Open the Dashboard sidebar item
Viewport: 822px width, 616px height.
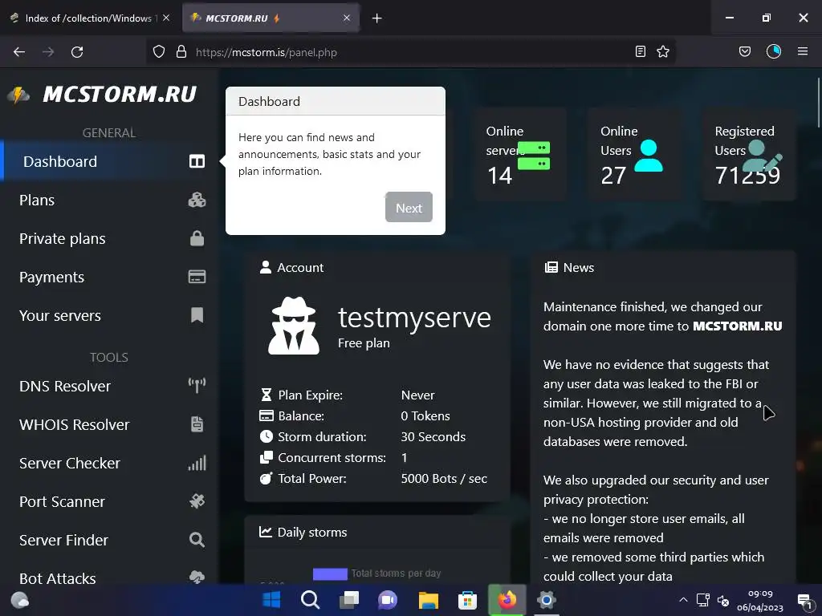click(108, 161)
